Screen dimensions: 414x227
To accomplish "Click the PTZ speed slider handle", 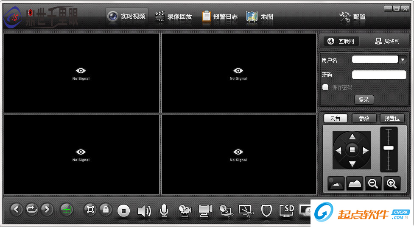I will [x=389, y=148].
